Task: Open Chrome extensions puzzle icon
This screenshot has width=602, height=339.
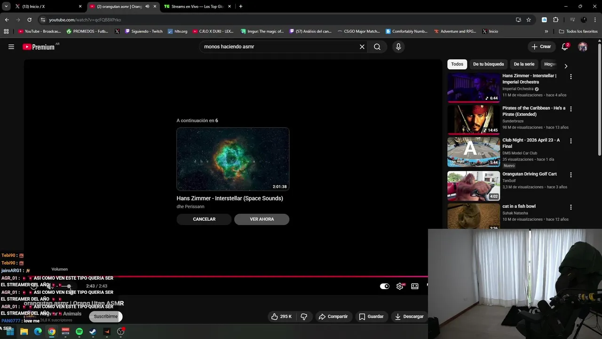Action: (x=555, y=20)
